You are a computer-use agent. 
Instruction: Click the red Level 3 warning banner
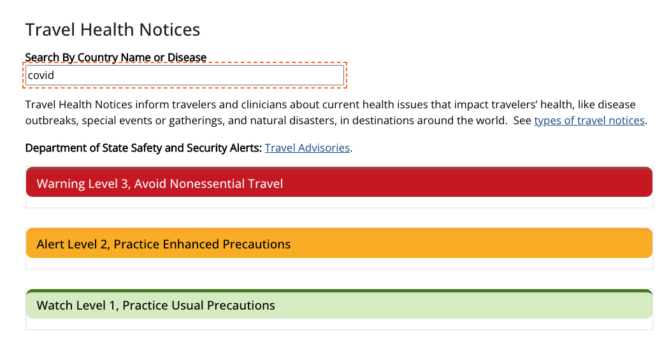pyautogui.click(x=446, y=183)
